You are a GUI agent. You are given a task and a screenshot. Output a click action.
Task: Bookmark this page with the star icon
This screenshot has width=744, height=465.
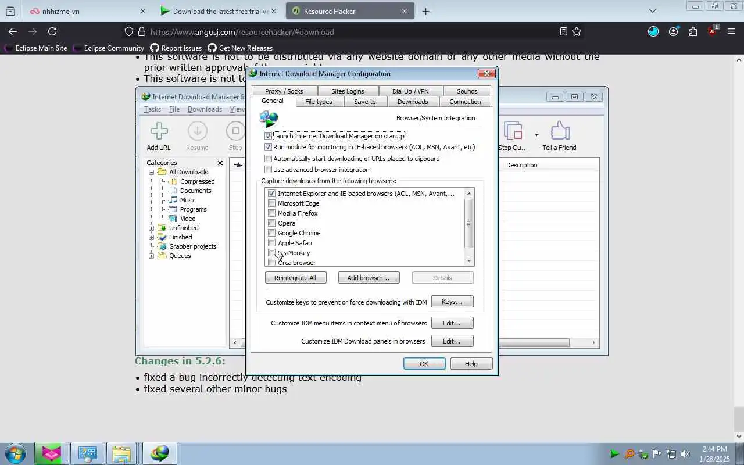[x=577, y=32]
